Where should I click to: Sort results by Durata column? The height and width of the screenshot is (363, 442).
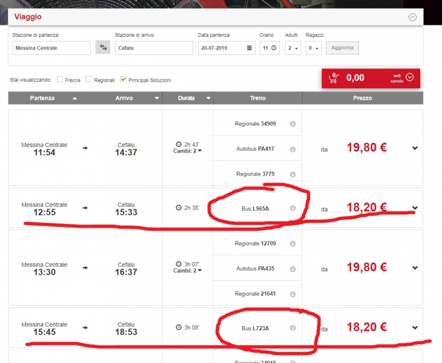pyautogui.click(x=188, y=98)
